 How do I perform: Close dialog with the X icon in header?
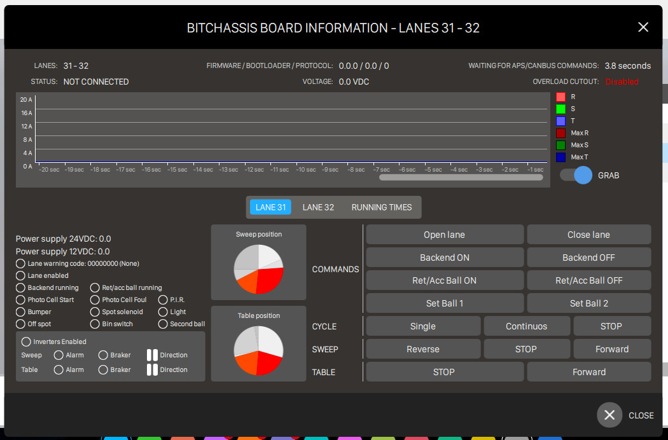click(643, 27)
